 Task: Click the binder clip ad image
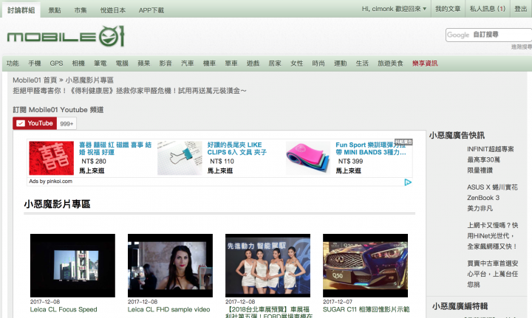[180, 158]
